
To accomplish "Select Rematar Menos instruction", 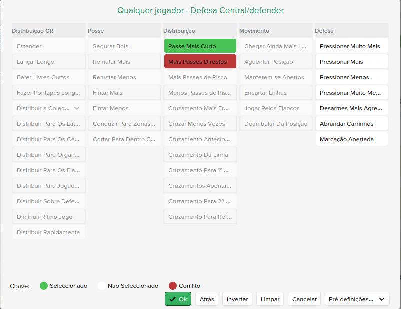I will [124, 77].
